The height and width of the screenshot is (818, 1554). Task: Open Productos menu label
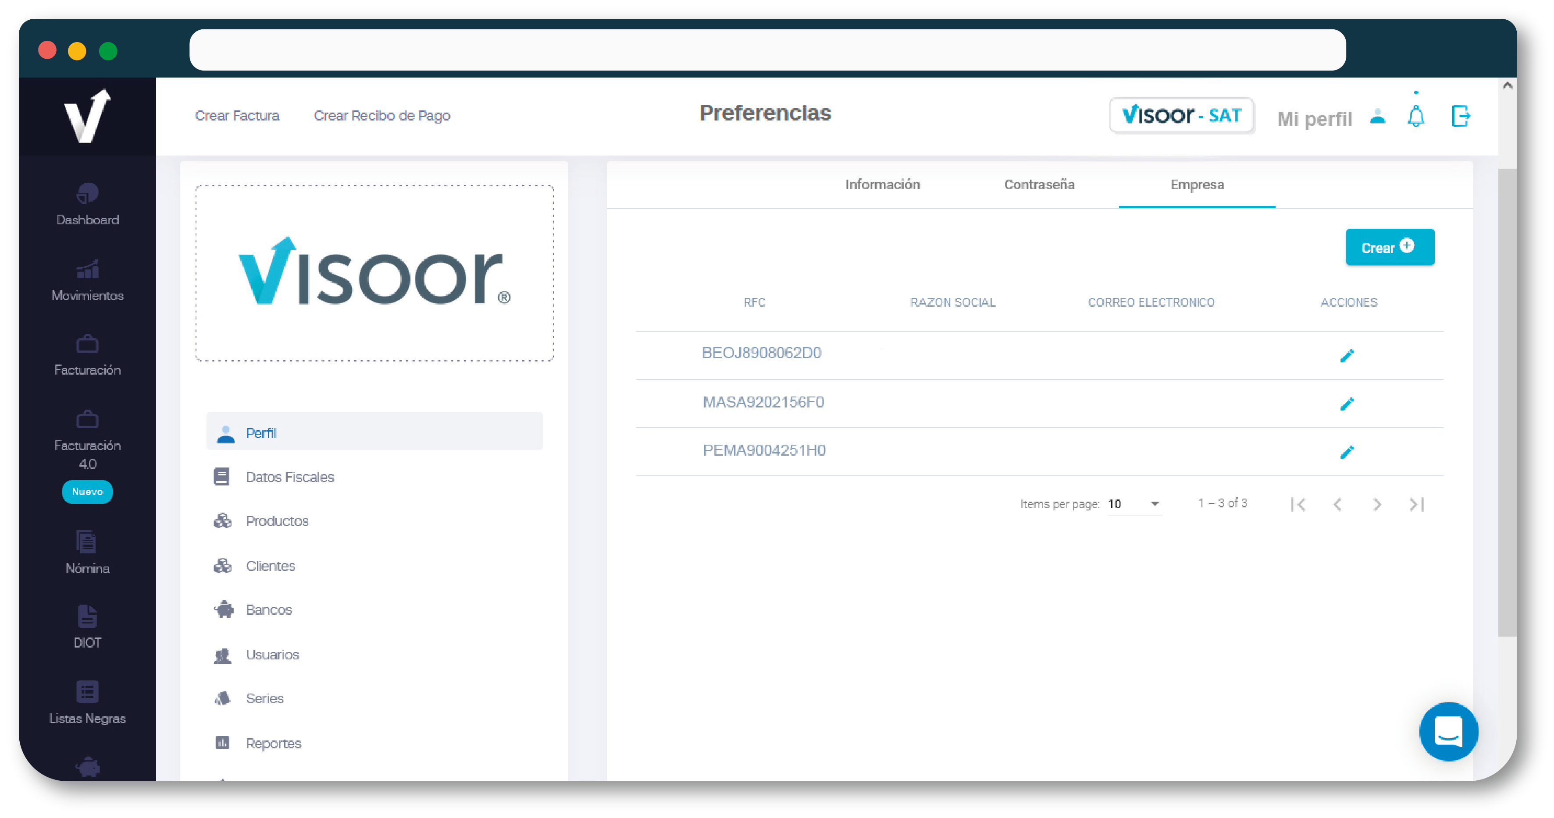pos(277,521)
